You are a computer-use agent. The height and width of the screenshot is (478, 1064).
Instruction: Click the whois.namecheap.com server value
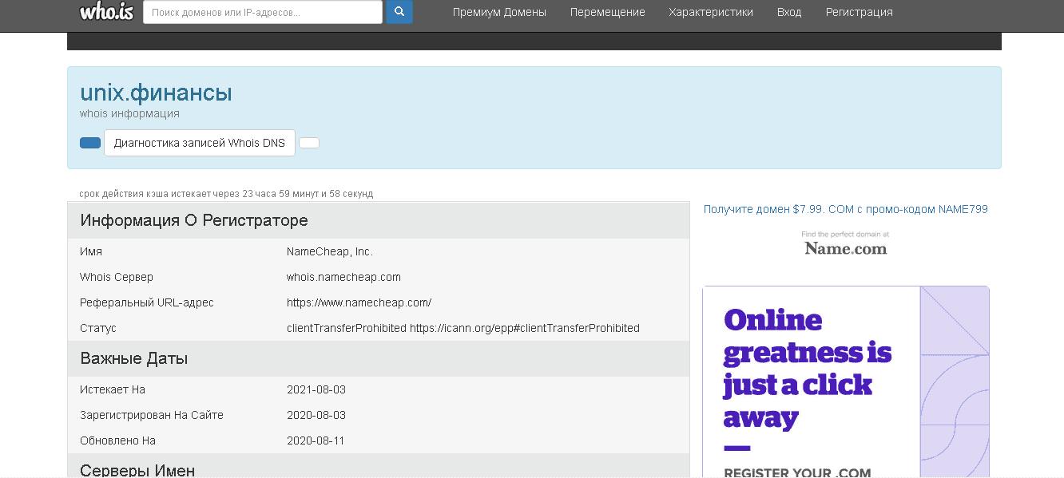tap(343, 277)
